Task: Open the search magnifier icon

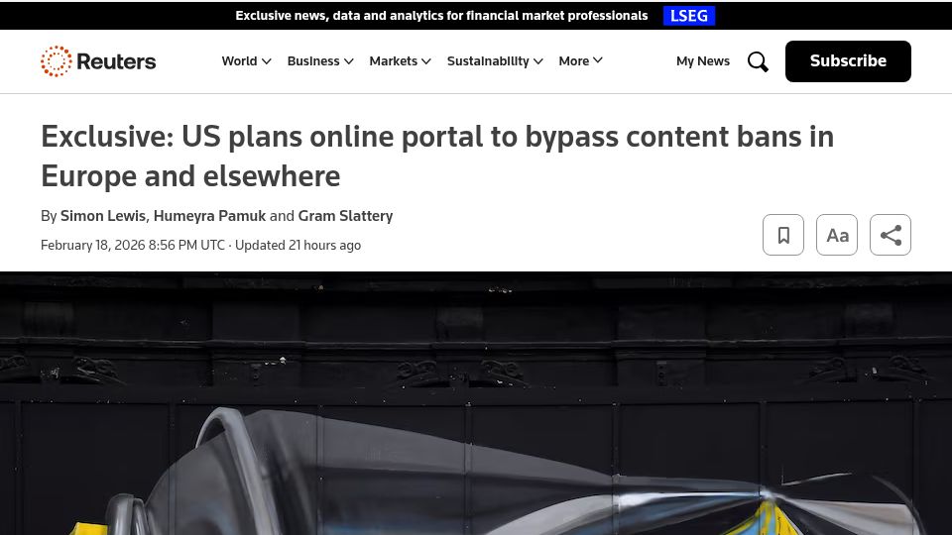Action: click(x=758, y=61)
